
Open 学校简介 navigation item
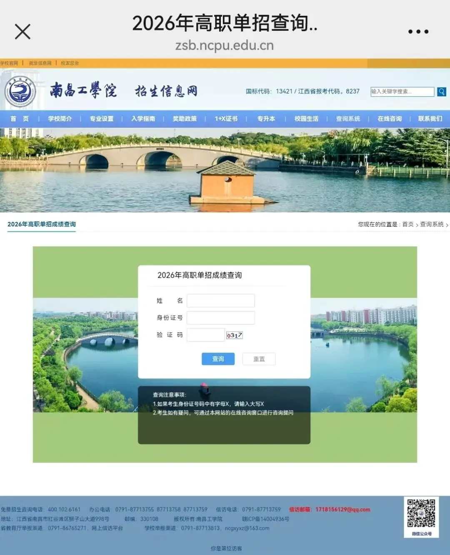click(60, 119)
